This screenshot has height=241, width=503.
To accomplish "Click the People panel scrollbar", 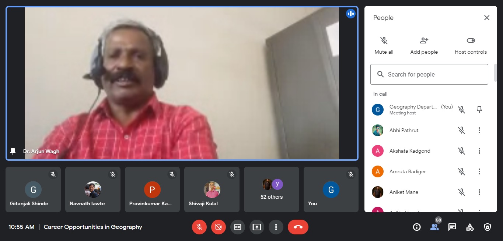I will click(x=495, y=73).
